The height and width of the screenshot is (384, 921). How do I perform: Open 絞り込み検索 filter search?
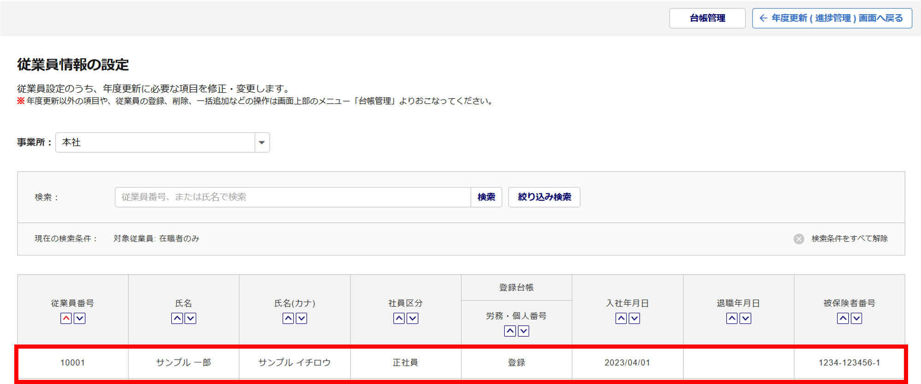tap(544, 197)
